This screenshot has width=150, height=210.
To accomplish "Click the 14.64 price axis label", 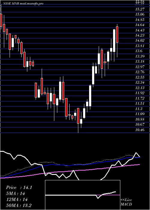I will point(140,25).
